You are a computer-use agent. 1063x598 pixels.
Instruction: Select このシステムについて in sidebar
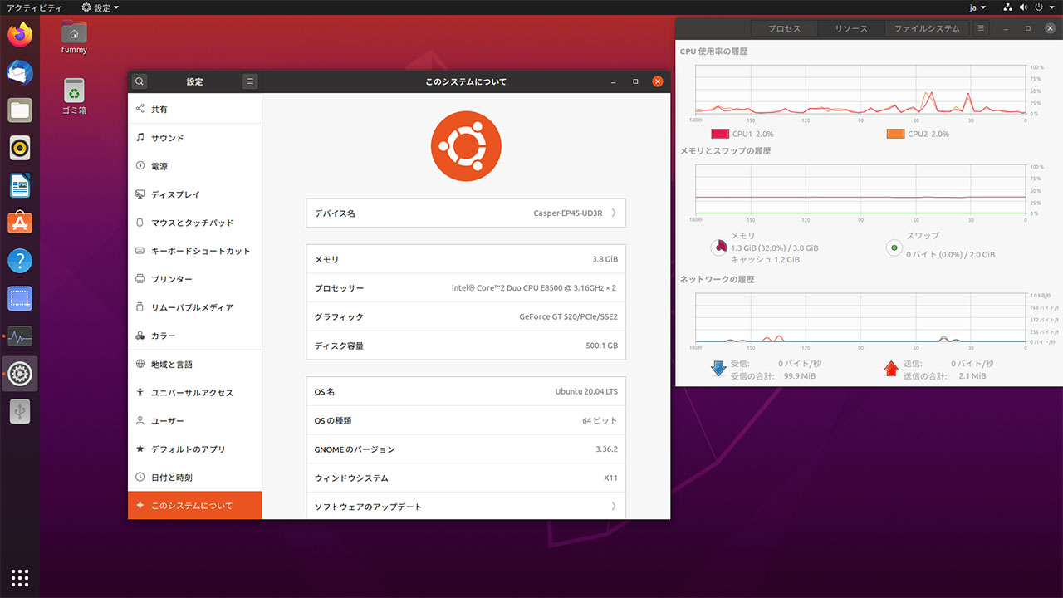[195, 506]
